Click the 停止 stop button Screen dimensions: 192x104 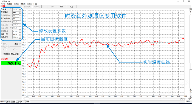[x=71, y=7]
